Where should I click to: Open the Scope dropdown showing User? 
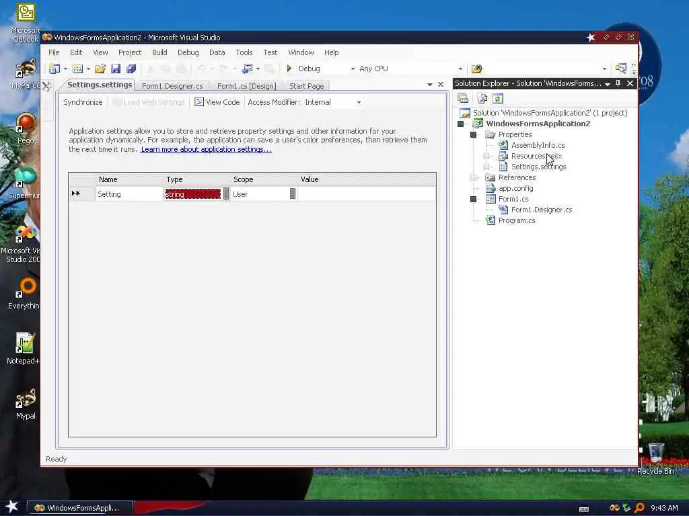click(293, 194)
